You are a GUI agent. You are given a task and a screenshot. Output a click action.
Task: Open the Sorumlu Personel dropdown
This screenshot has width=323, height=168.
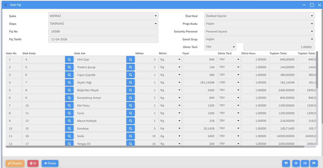[x=259, y=31]
